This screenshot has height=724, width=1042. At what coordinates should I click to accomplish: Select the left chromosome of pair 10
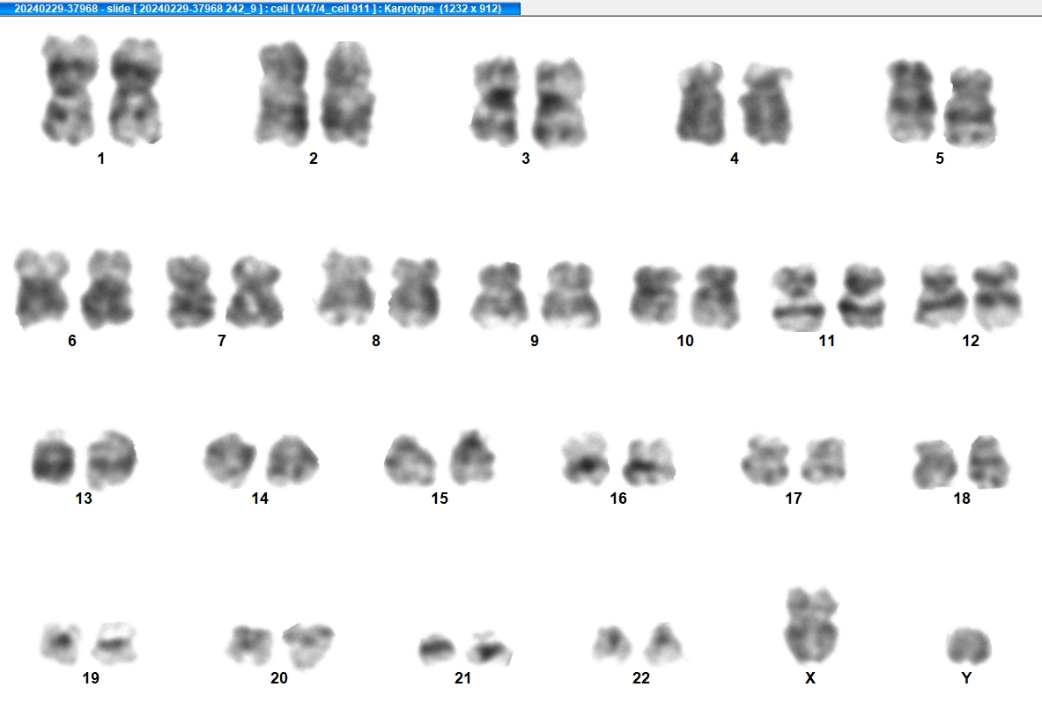pos(655,296)
